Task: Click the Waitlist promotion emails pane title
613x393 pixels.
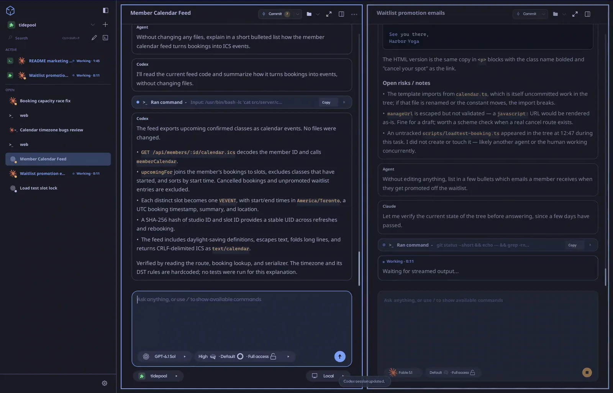Action: (411, 13)
